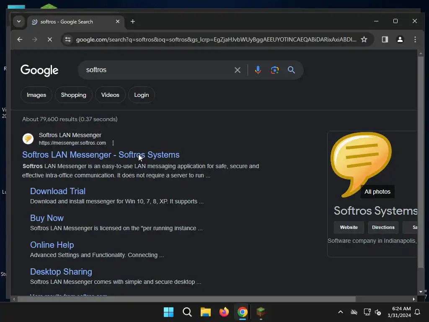Open the Chrome three-dot menu
429x322 pixels.
pyautogui.click(x=415, y=39)
